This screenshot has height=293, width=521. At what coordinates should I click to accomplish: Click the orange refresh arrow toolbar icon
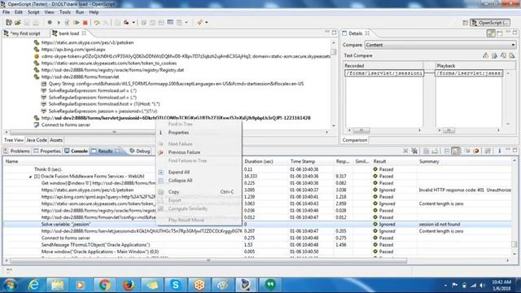(97, 23)
